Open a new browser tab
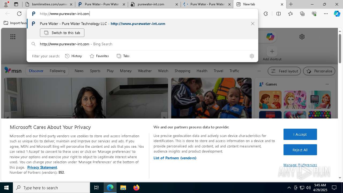 291,4
